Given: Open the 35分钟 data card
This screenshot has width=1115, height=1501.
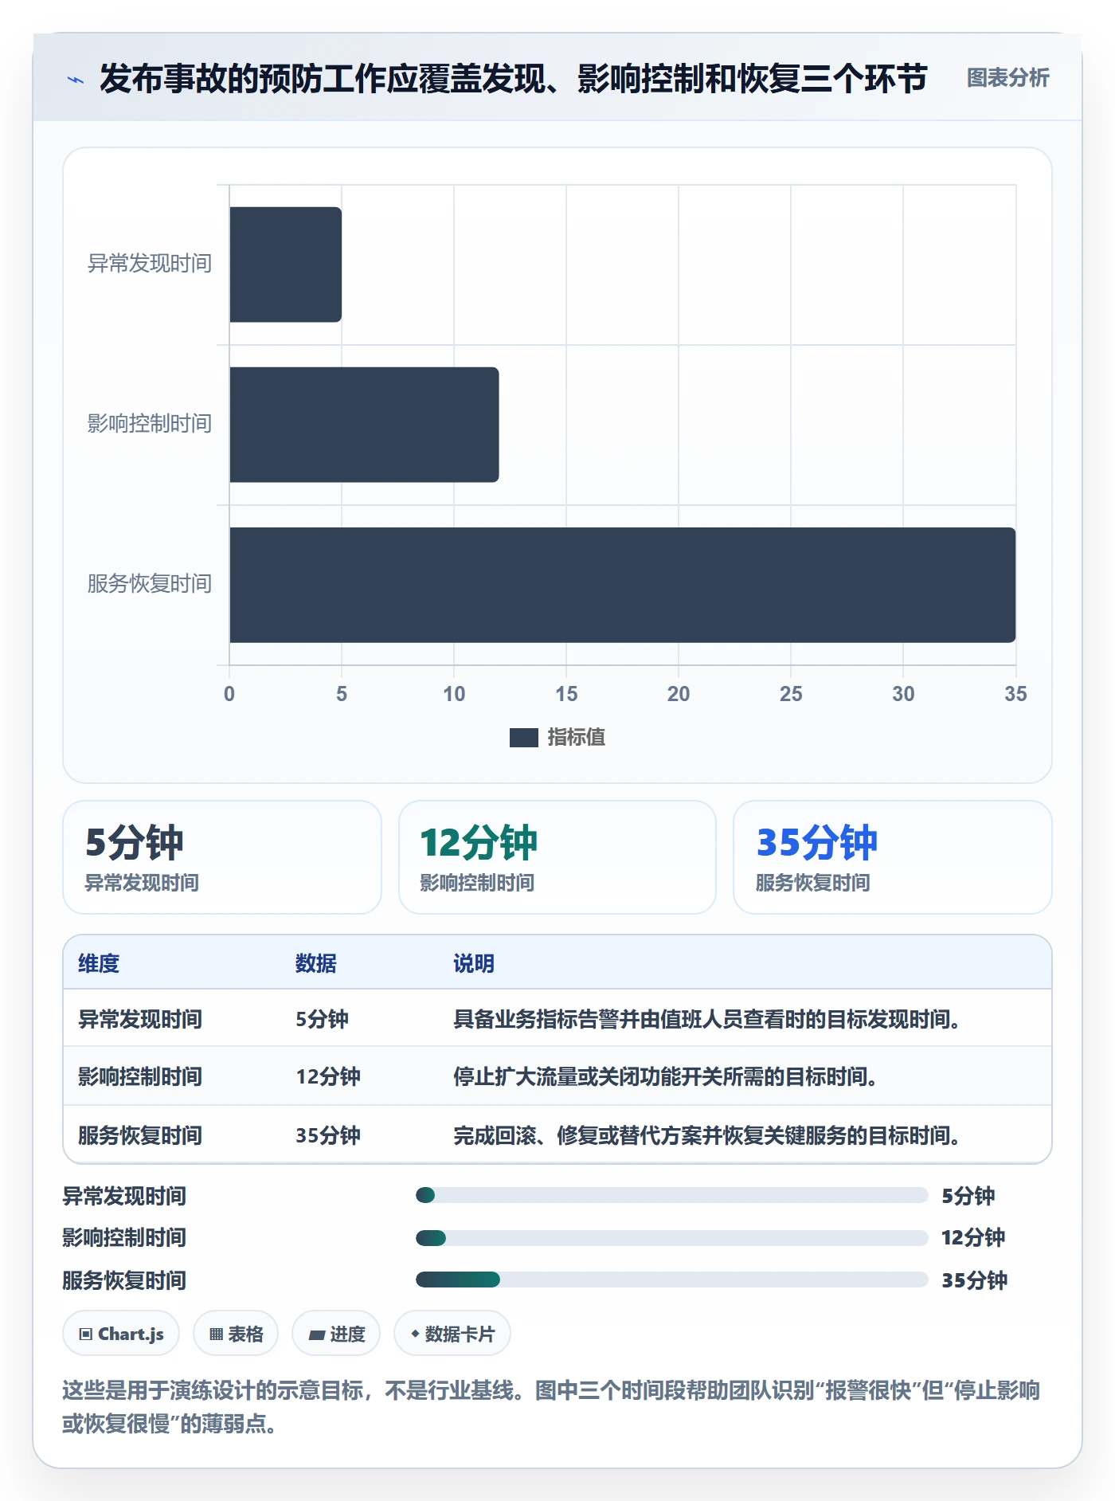Looking at the screenshot, I should [x=893, y=857].
